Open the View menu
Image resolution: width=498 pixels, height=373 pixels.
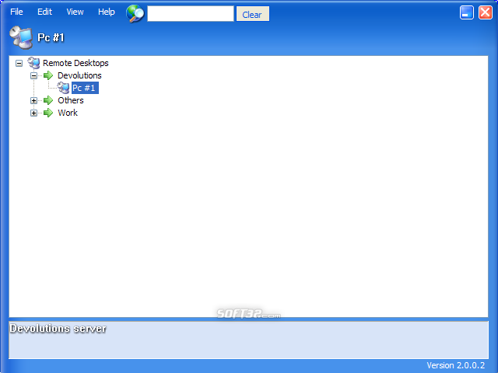[x=75, y=12]
